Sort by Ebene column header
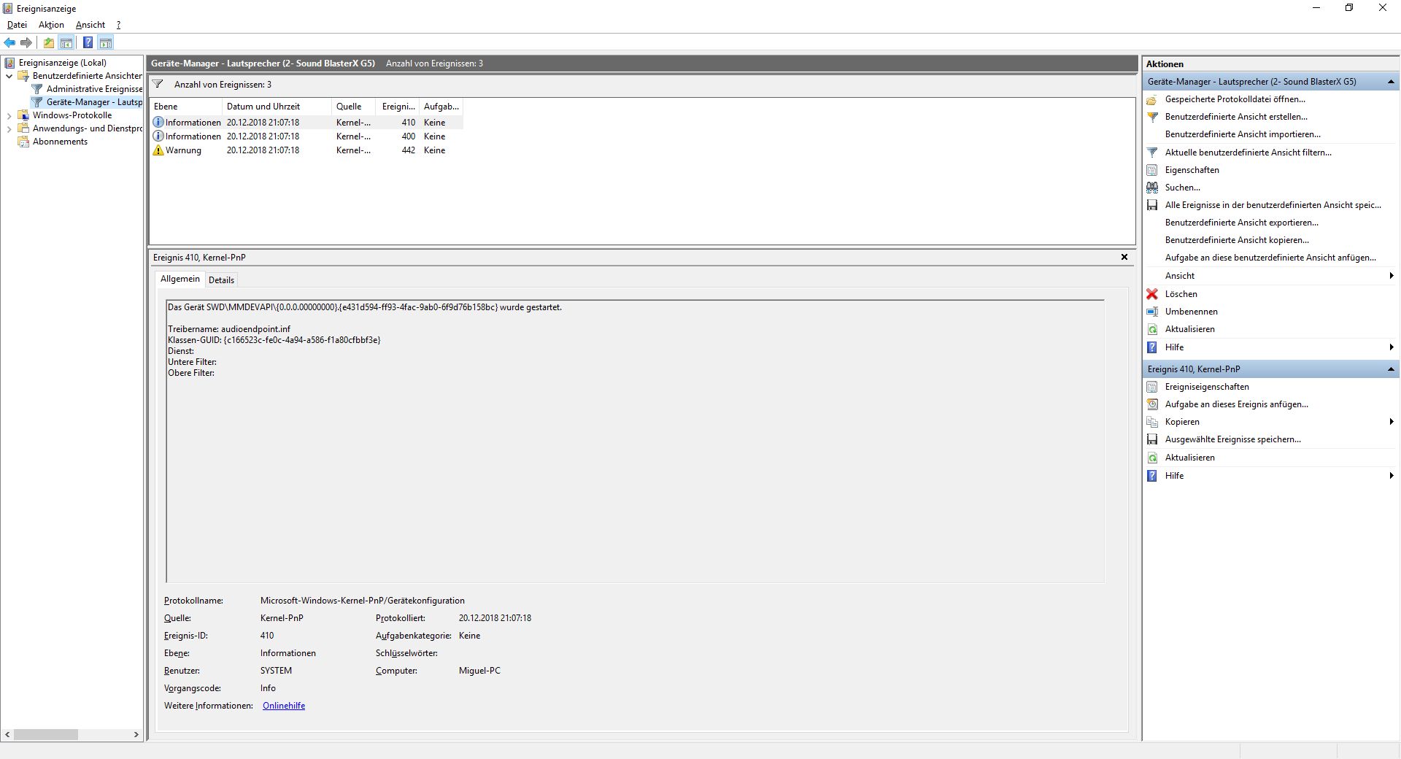This screenshot has height=759, width=1401. coord(185,107)
